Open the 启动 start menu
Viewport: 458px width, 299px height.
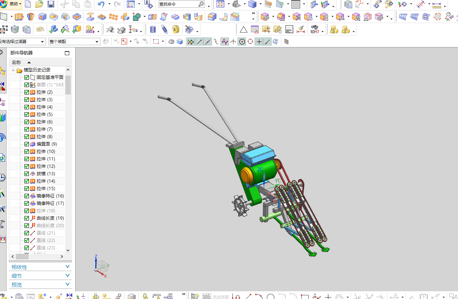11,4
